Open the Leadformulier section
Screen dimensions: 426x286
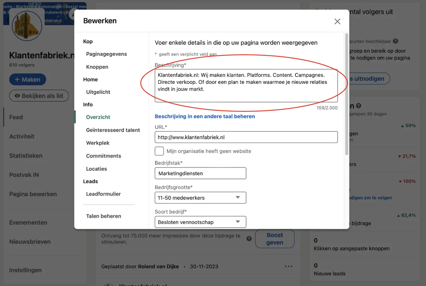[103, 194]
